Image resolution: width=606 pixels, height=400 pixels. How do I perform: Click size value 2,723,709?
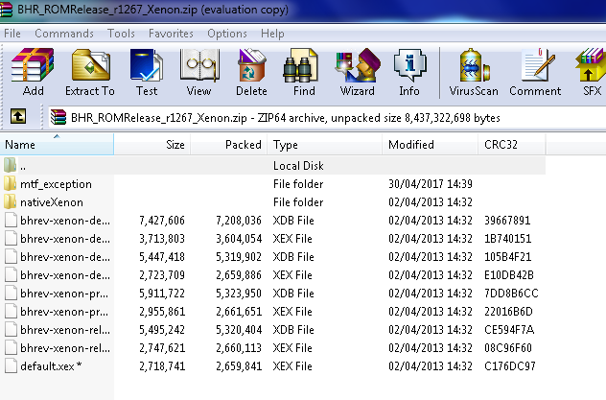click(162, 274)
